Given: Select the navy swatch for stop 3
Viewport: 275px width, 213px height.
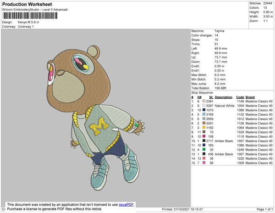Looking at the screenshot, I should (204, 110).
